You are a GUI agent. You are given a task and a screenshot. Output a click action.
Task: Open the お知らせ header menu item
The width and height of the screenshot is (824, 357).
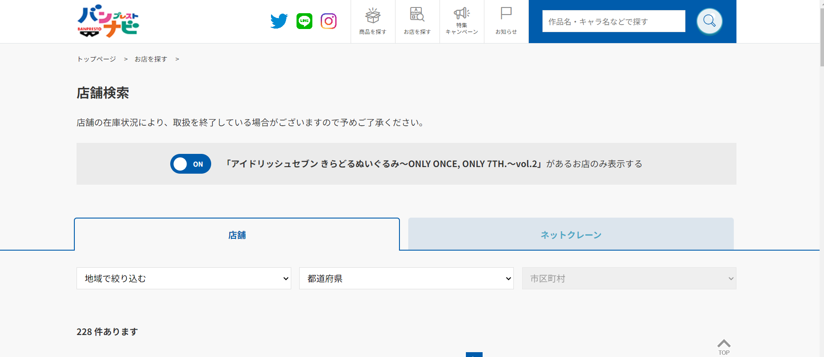tap(506, 22)
